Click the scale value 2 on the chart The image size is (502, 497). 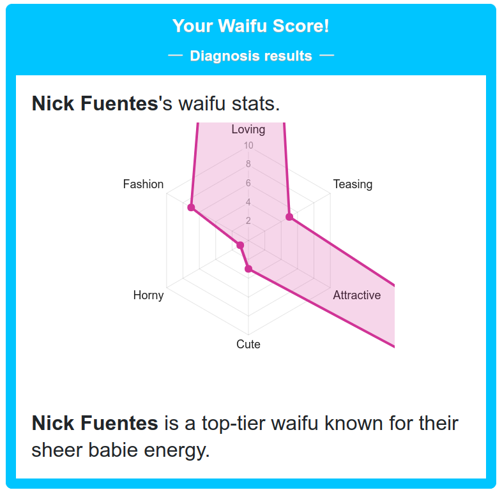click(x=248, y=221)
